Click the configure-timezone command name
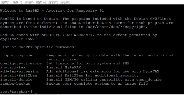 pos(21,63)
